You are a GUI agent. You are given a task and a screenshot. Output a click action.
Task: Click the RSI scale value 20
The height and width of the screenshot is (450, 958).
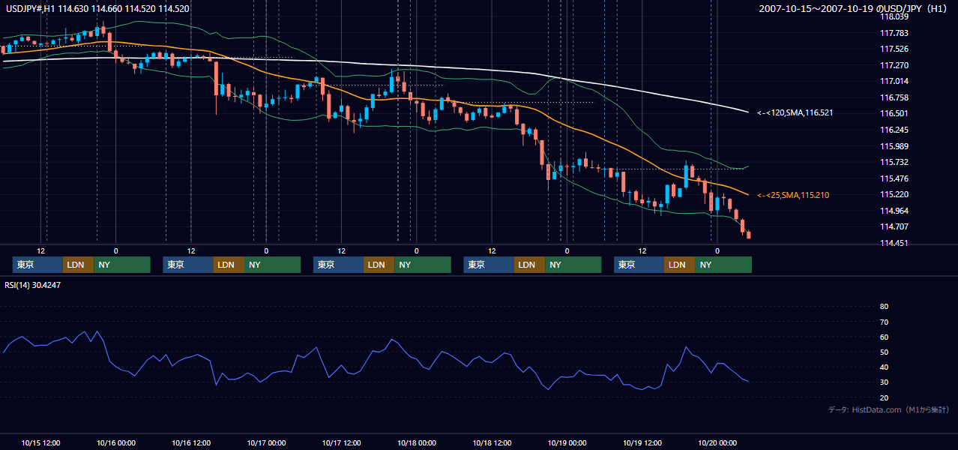(884, 397)
